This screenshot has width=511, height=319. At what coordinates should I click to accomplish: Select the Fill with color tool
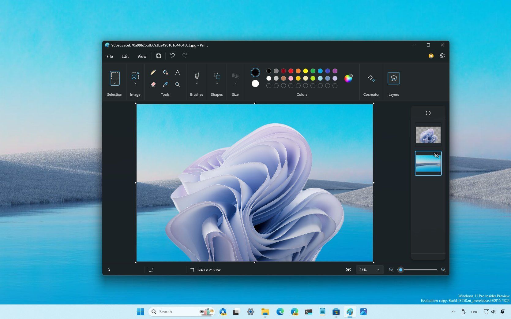coord(165,72)
